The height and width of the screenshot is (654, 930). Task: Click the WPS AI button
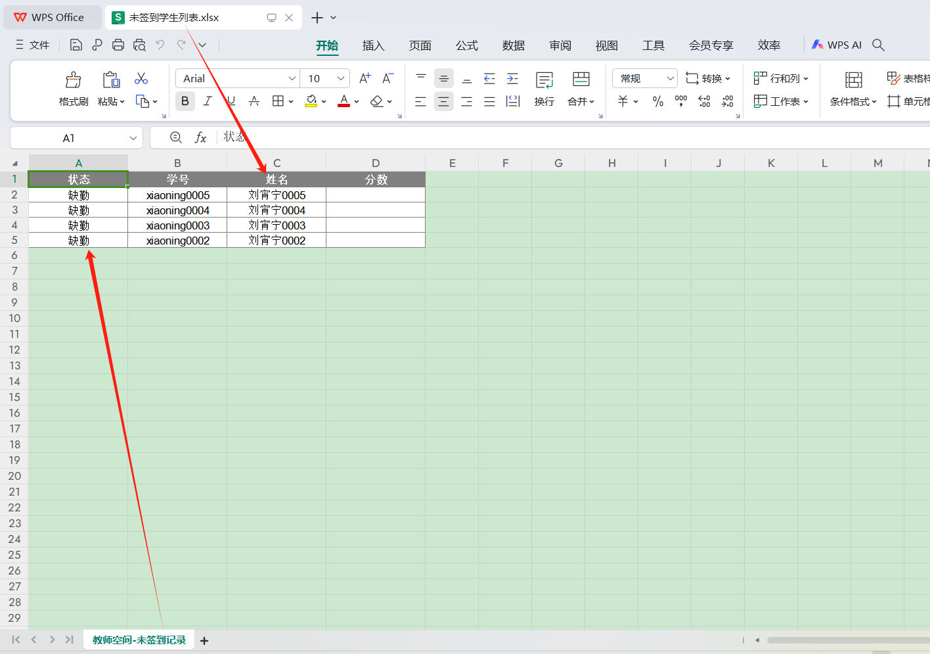point(837,45)
